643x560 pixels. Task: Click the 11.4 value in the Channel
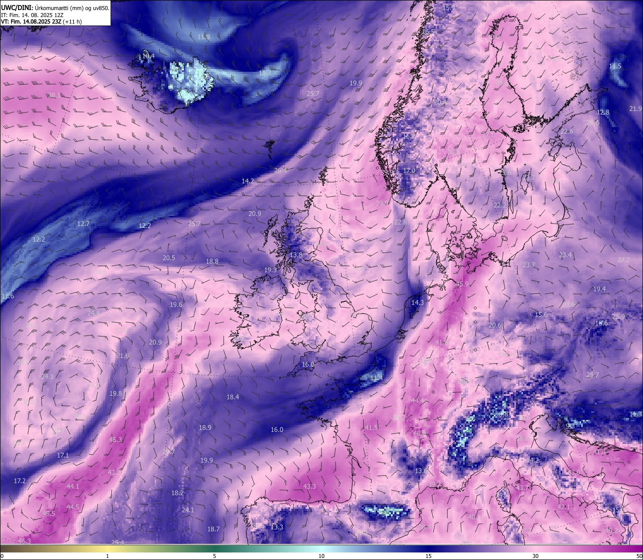pyautogui.click(x=376, y=377)
